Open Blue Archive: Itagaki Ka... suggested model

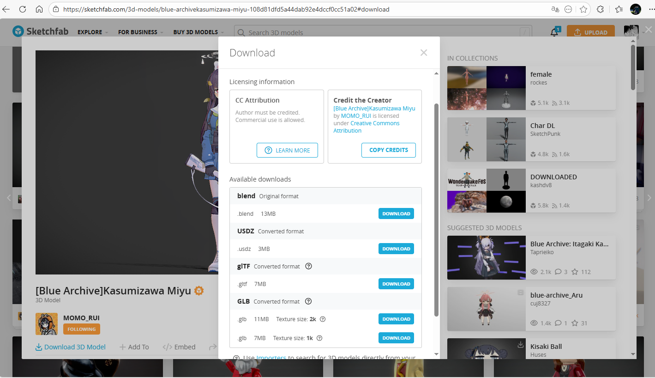point(531,257)
